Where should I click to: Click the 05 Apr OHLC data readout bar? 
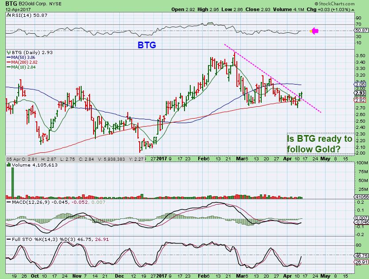75,159
